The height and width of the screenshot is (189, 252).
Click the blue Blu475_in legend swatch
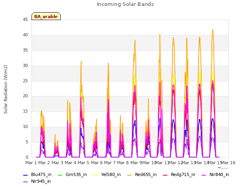point(25,175)
